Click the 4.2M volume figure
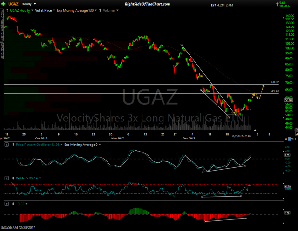298x231 pixels. point(221,5)
